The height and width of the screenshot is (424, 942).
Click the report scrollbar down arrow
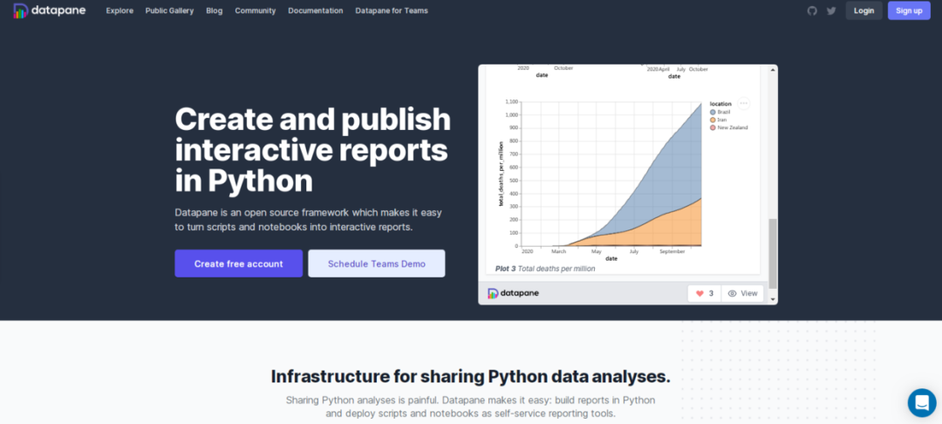click(773, 299)
